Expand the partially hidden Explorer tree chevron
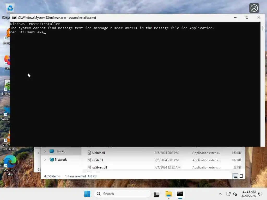Viewport: 267px width, 200px height. point(38,153)
